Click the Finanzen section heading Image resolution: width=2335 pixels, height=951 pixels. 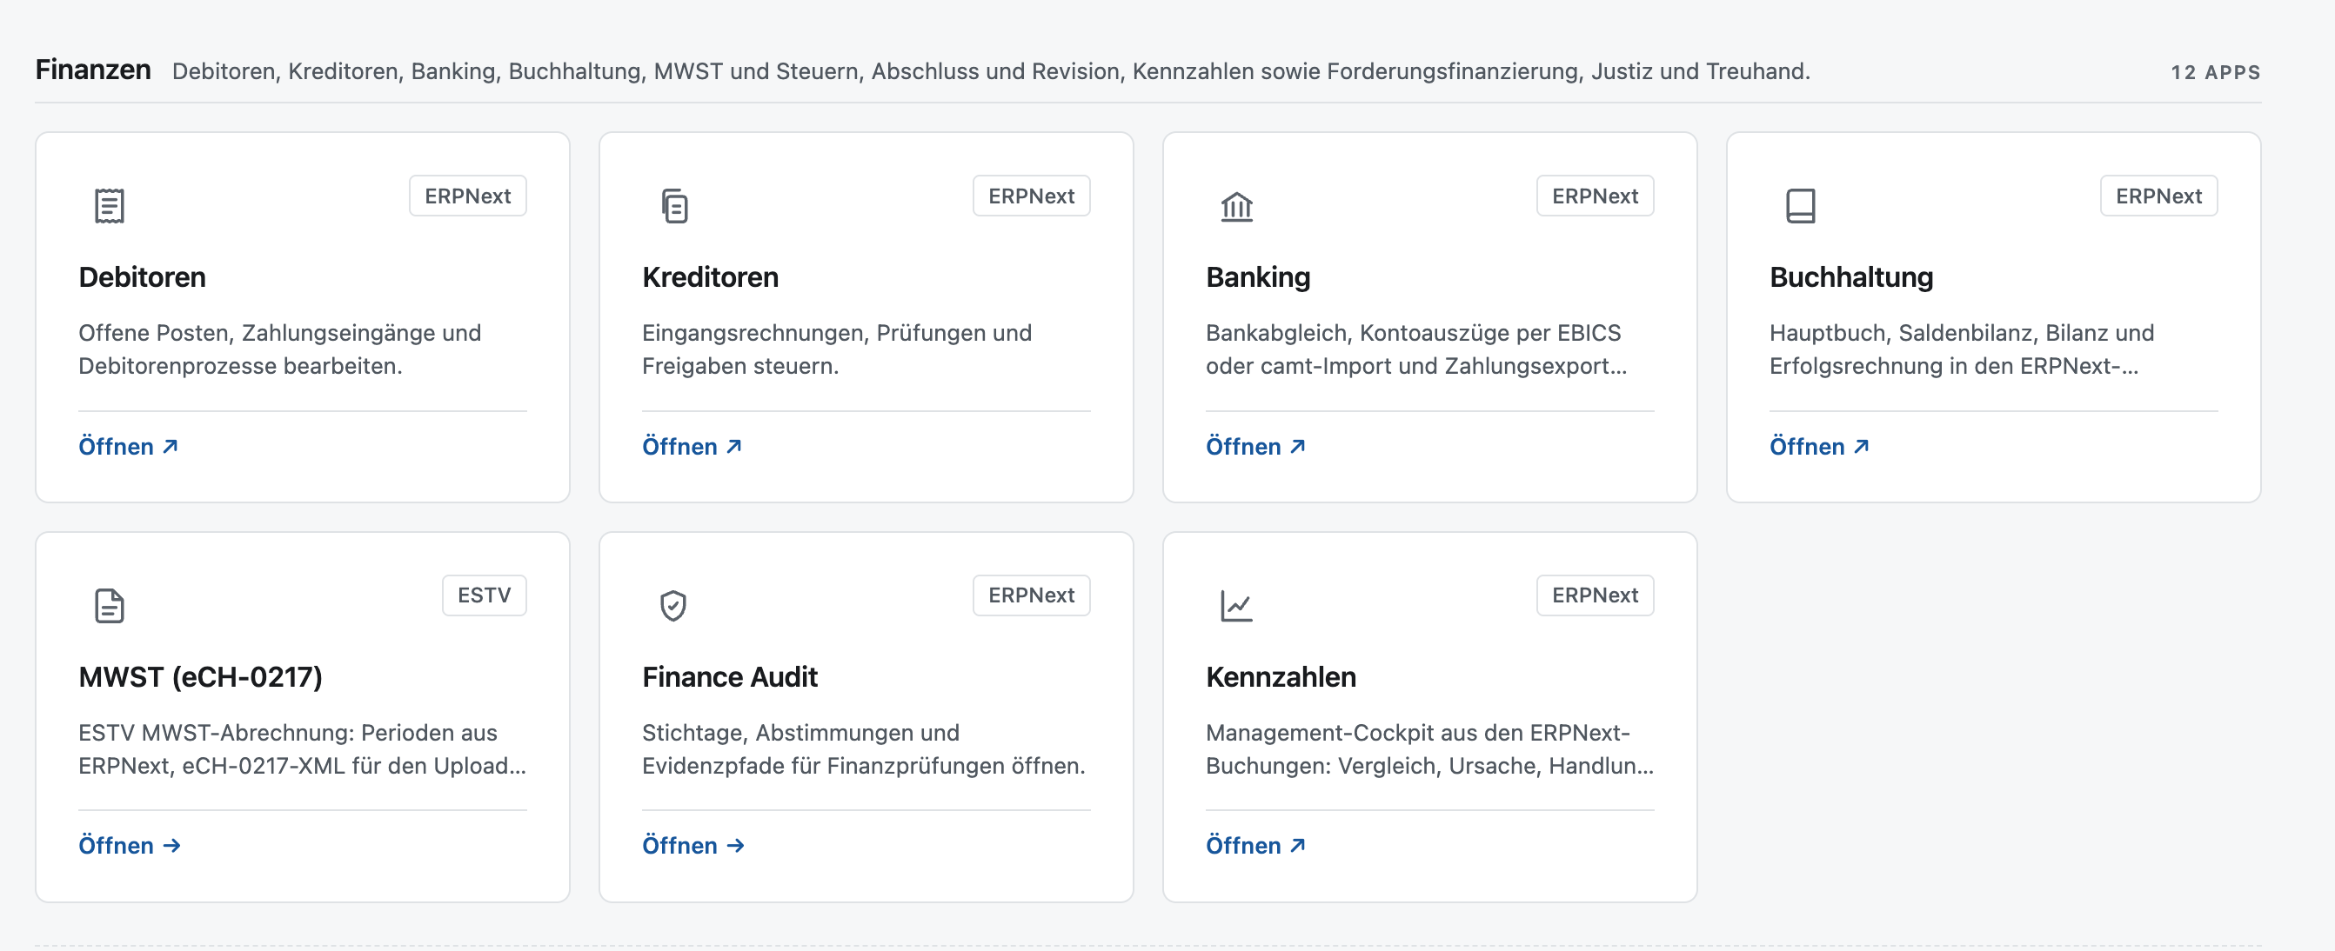pyautogui.click(x=93, y=70)
